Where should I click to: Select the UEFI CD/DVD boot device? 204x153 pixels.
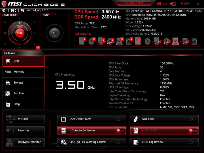pos(92,41)
